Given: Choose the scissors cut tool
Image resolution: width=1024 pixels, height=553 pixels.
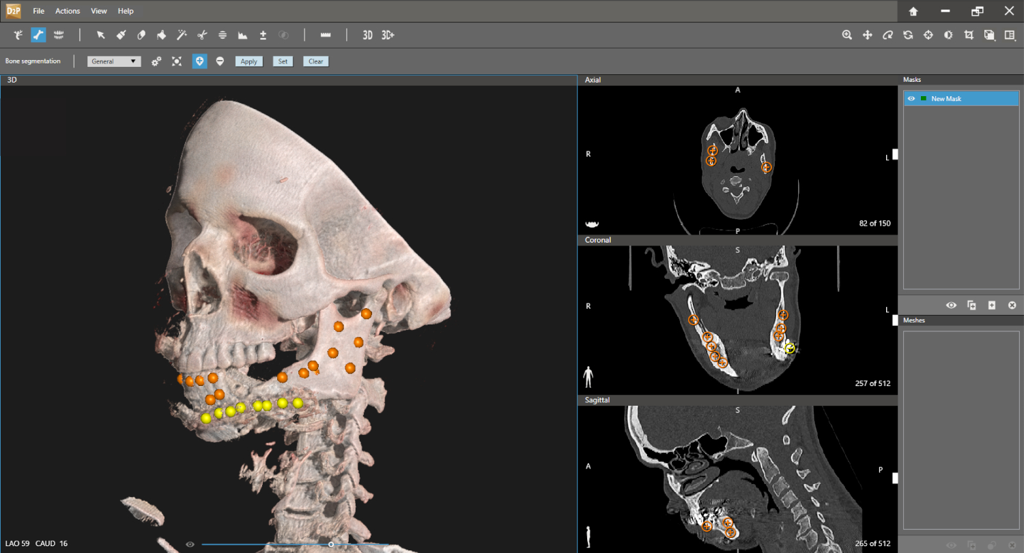Looking at the screenshot, I should pyautogui.click(x=202, y=35).
